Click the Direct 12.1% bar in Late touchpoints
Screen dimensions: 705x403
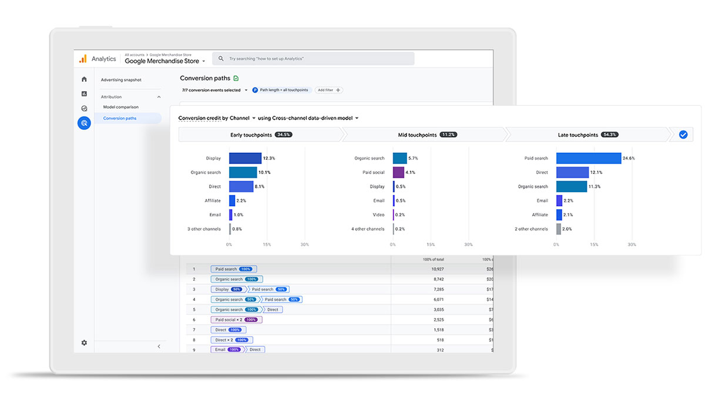pos(572,172)
